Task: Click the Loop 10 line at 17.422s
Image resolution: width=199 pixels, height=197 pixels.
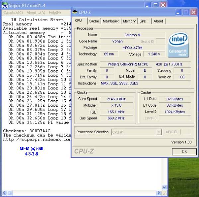Action: 39,80
